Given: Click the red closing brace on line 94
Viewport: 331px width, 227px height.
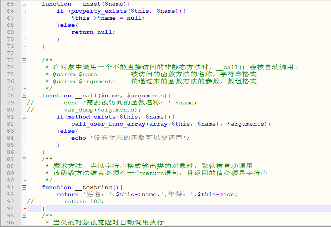Looking at the screenshot, I should tap(43, 209).
